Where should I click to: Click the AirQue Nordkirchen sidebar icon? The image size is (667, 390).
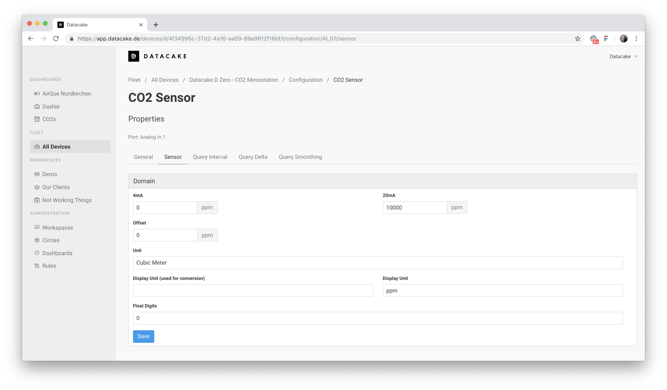pyautogui.click(x=37, y=93)
